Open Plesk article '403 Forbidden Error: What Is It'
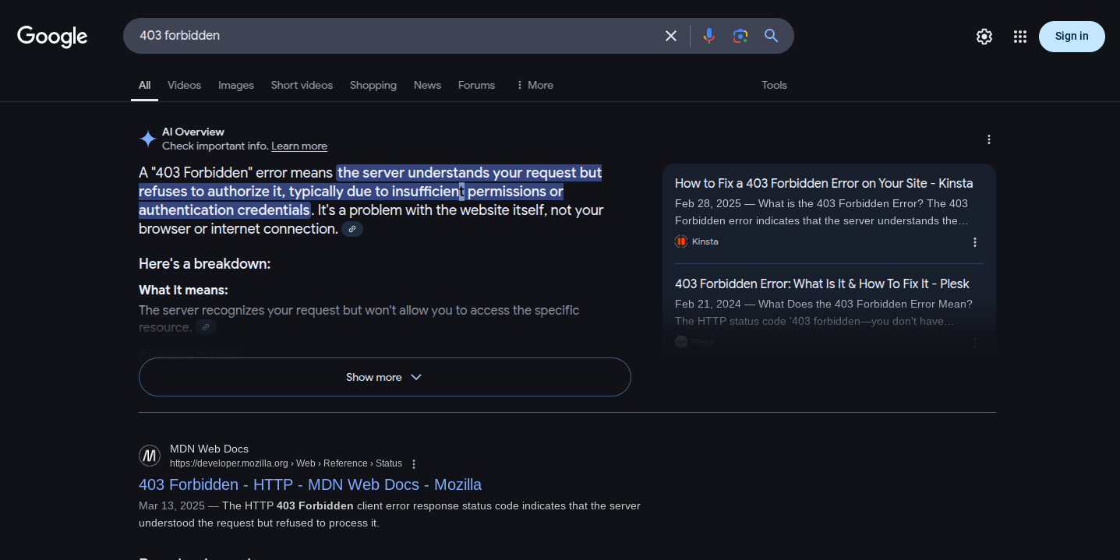Screen dimensions: 1120x560 pos(822,284)
